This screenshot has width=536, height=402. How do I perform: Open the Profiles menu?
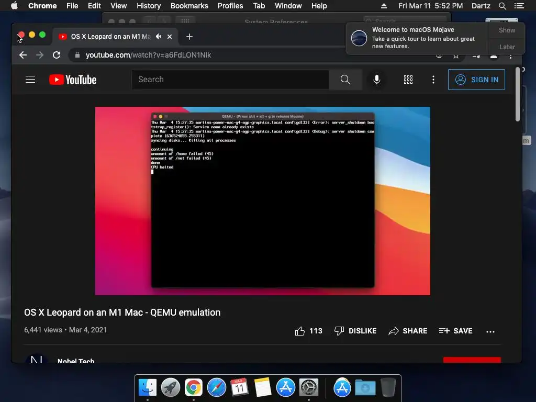[x=230, y=6]
